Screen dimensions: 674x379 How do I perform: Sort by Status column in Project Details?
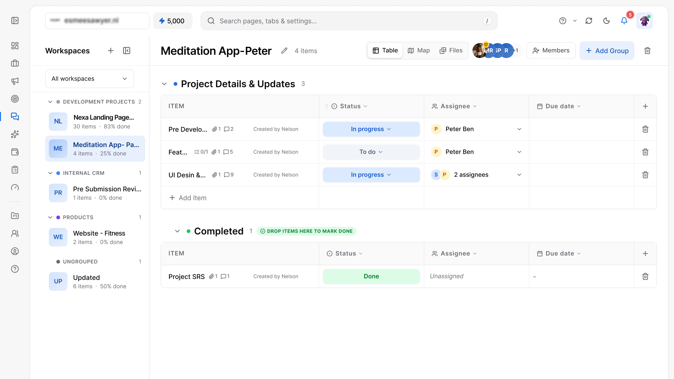tap(349, 106)
